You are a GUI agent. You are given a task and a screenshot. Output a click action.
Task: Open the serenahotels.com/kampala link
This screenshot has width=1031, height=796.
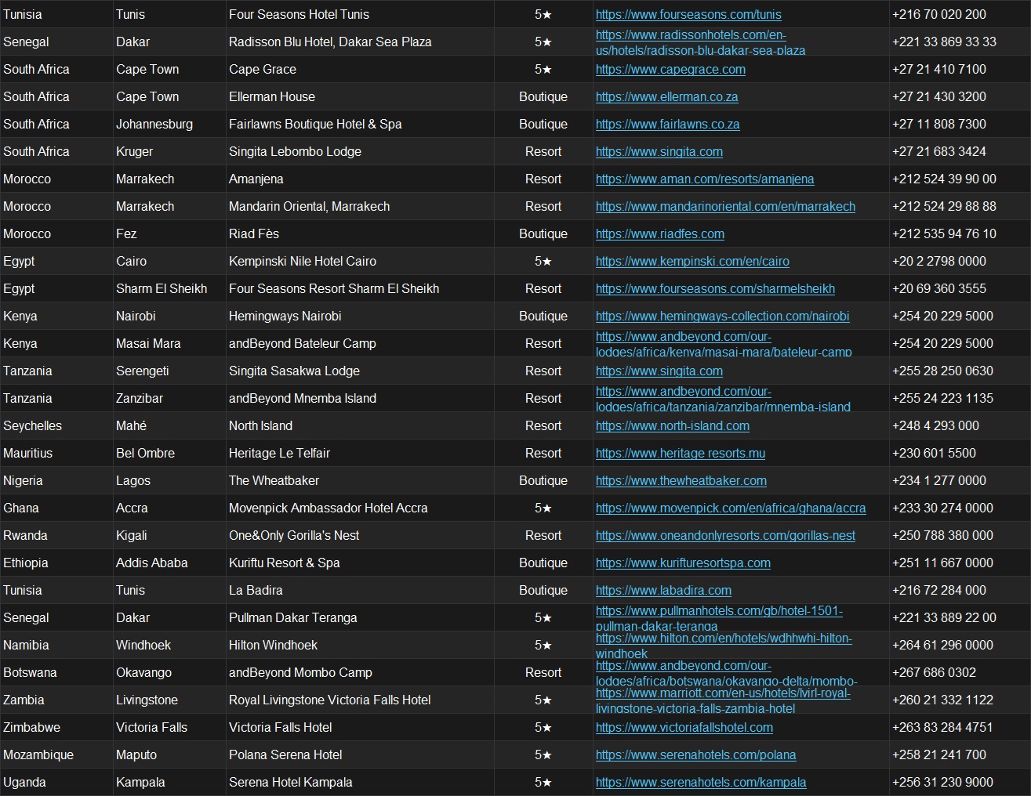[x=701, y=782]
